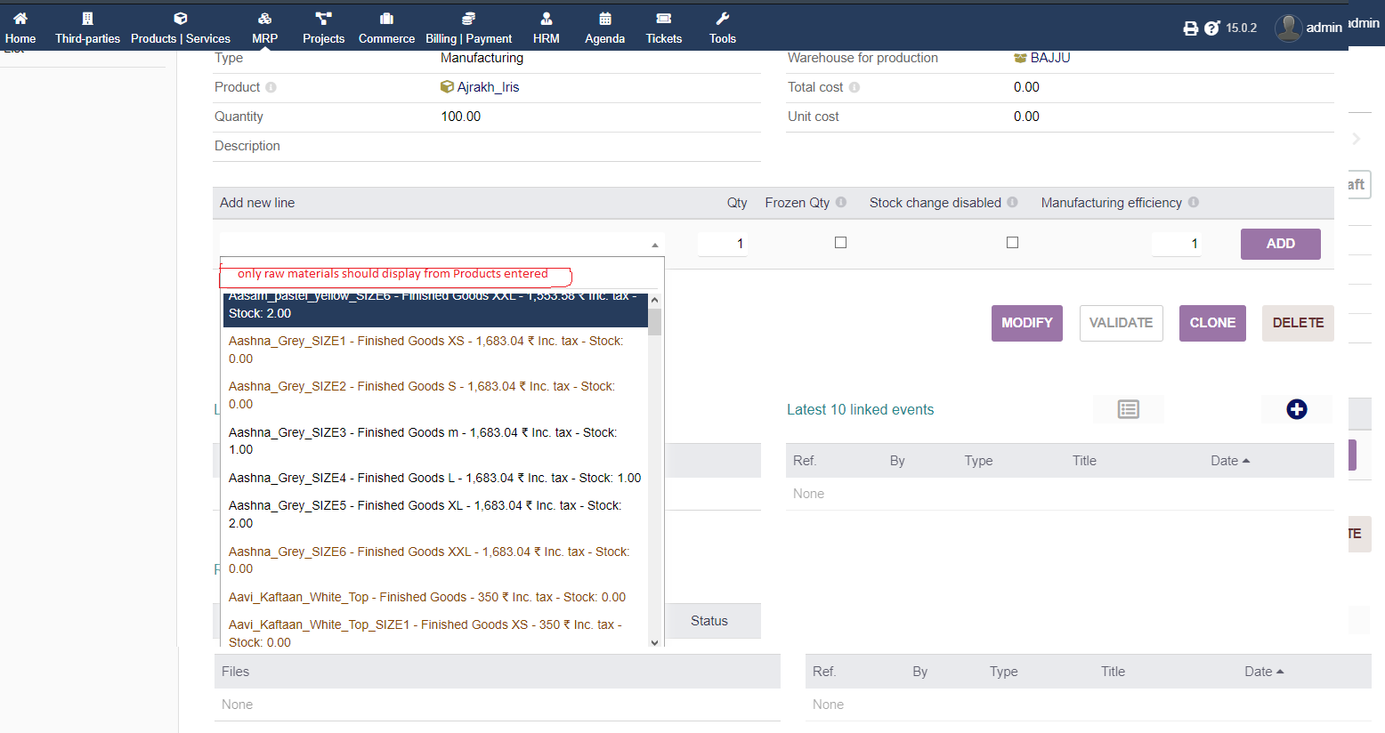
Task: Click info icon beside Manufacturing efficiency
Action: [1194, 202]
